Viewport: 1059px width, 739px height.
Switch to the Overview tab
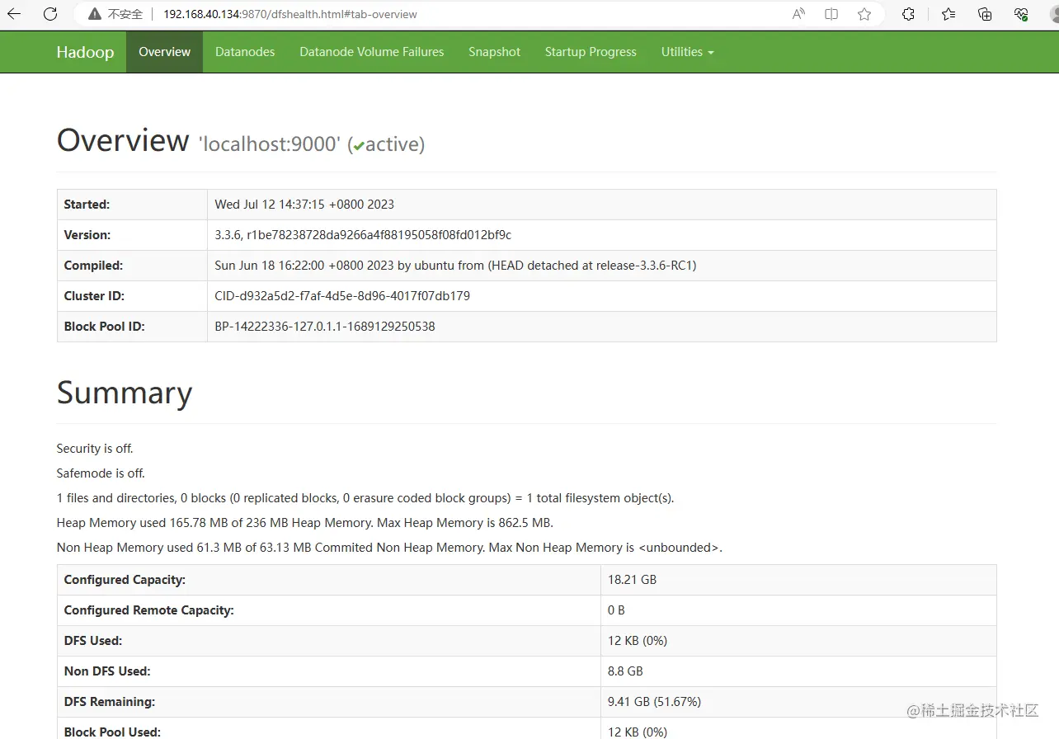pyautogui.click(x=164, y=52)
